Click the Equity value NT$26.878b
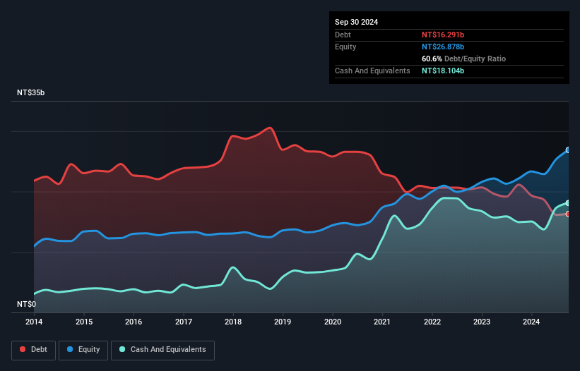The height and width of the screenshot is (371, 580). coord(443,47)
